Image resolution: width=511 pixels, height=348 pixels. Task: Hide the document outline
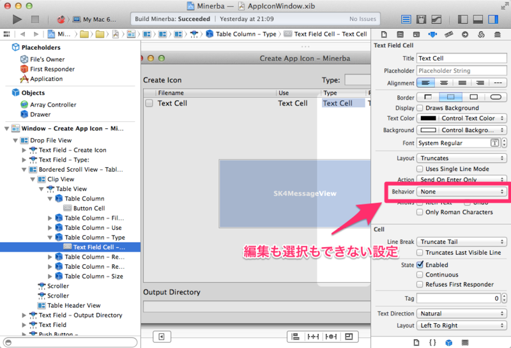(x=162, y=337)
